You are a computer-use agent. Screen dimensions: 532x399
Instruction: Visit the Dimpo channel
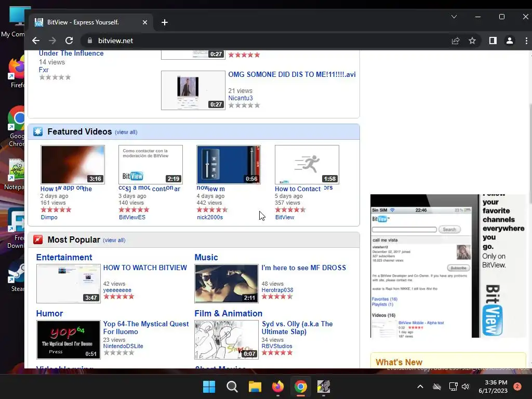coord(49,217)
